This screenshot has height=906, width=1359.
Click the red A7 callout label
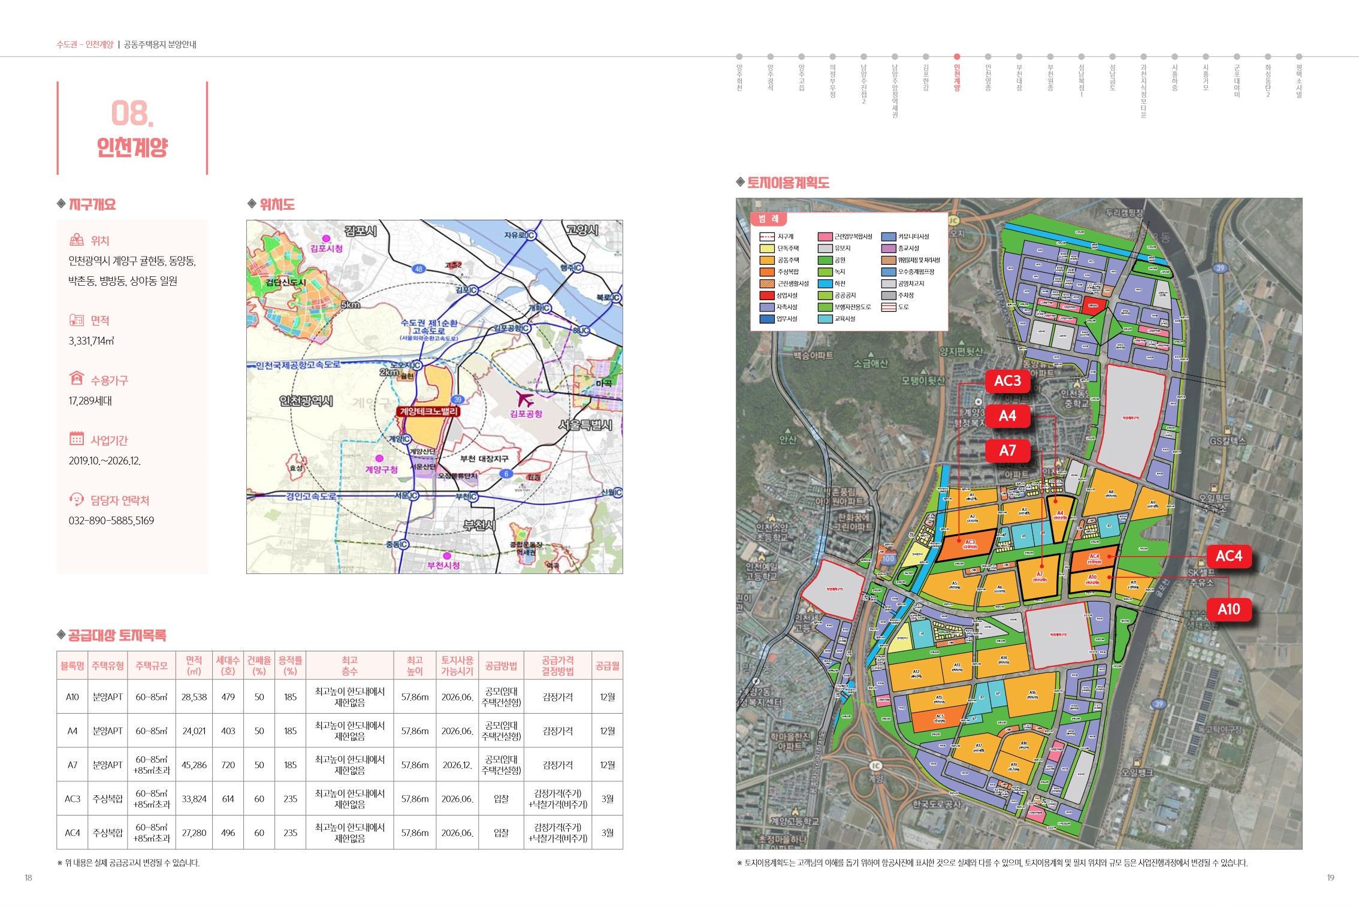(1007, 451)
